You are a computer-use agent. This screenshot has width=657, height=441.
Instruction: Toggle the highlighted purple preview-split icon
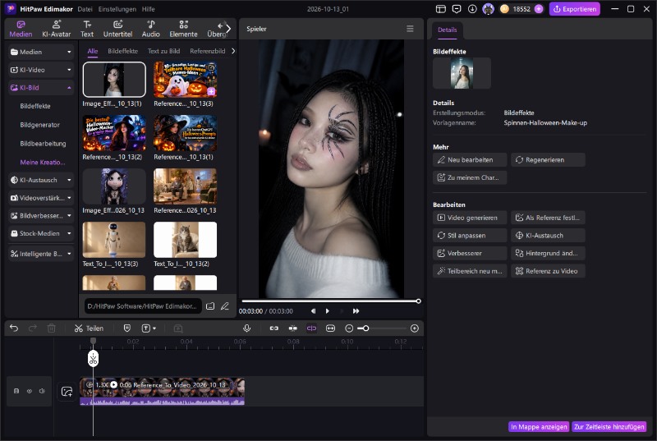(311, 328)
